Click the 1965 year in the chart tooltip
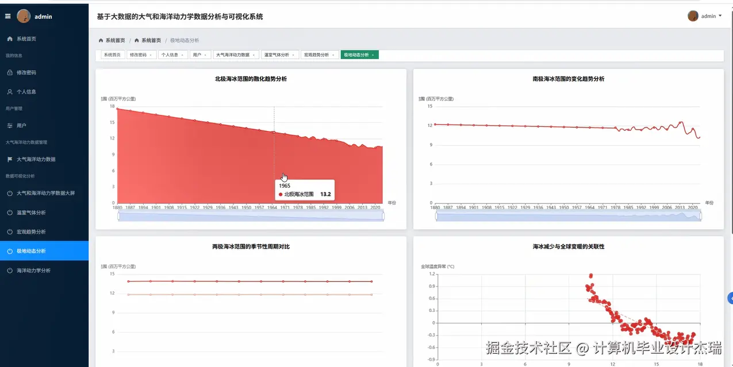Screen dimensions: 733x367 pos(285,186)
